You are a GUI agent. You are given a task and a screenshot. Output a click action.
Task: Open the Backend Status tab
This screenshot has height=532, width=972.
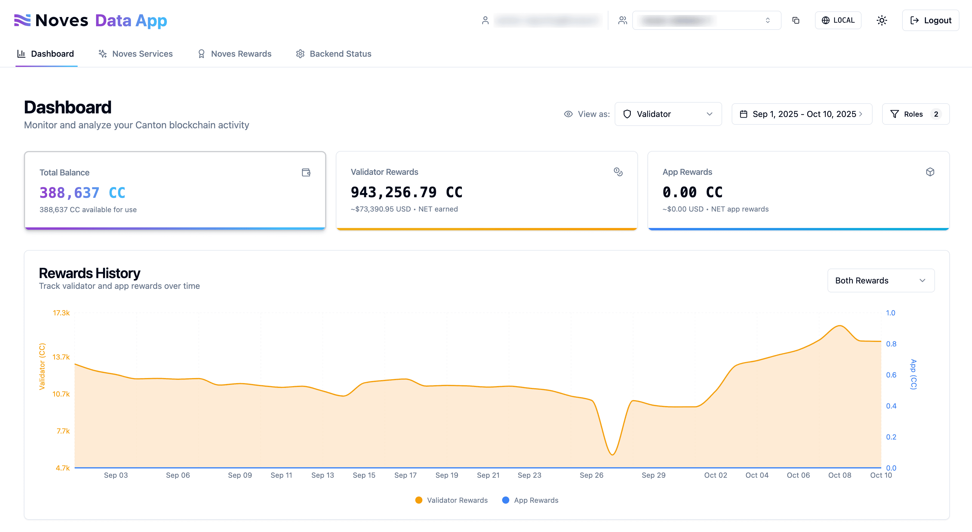[333, 54]
